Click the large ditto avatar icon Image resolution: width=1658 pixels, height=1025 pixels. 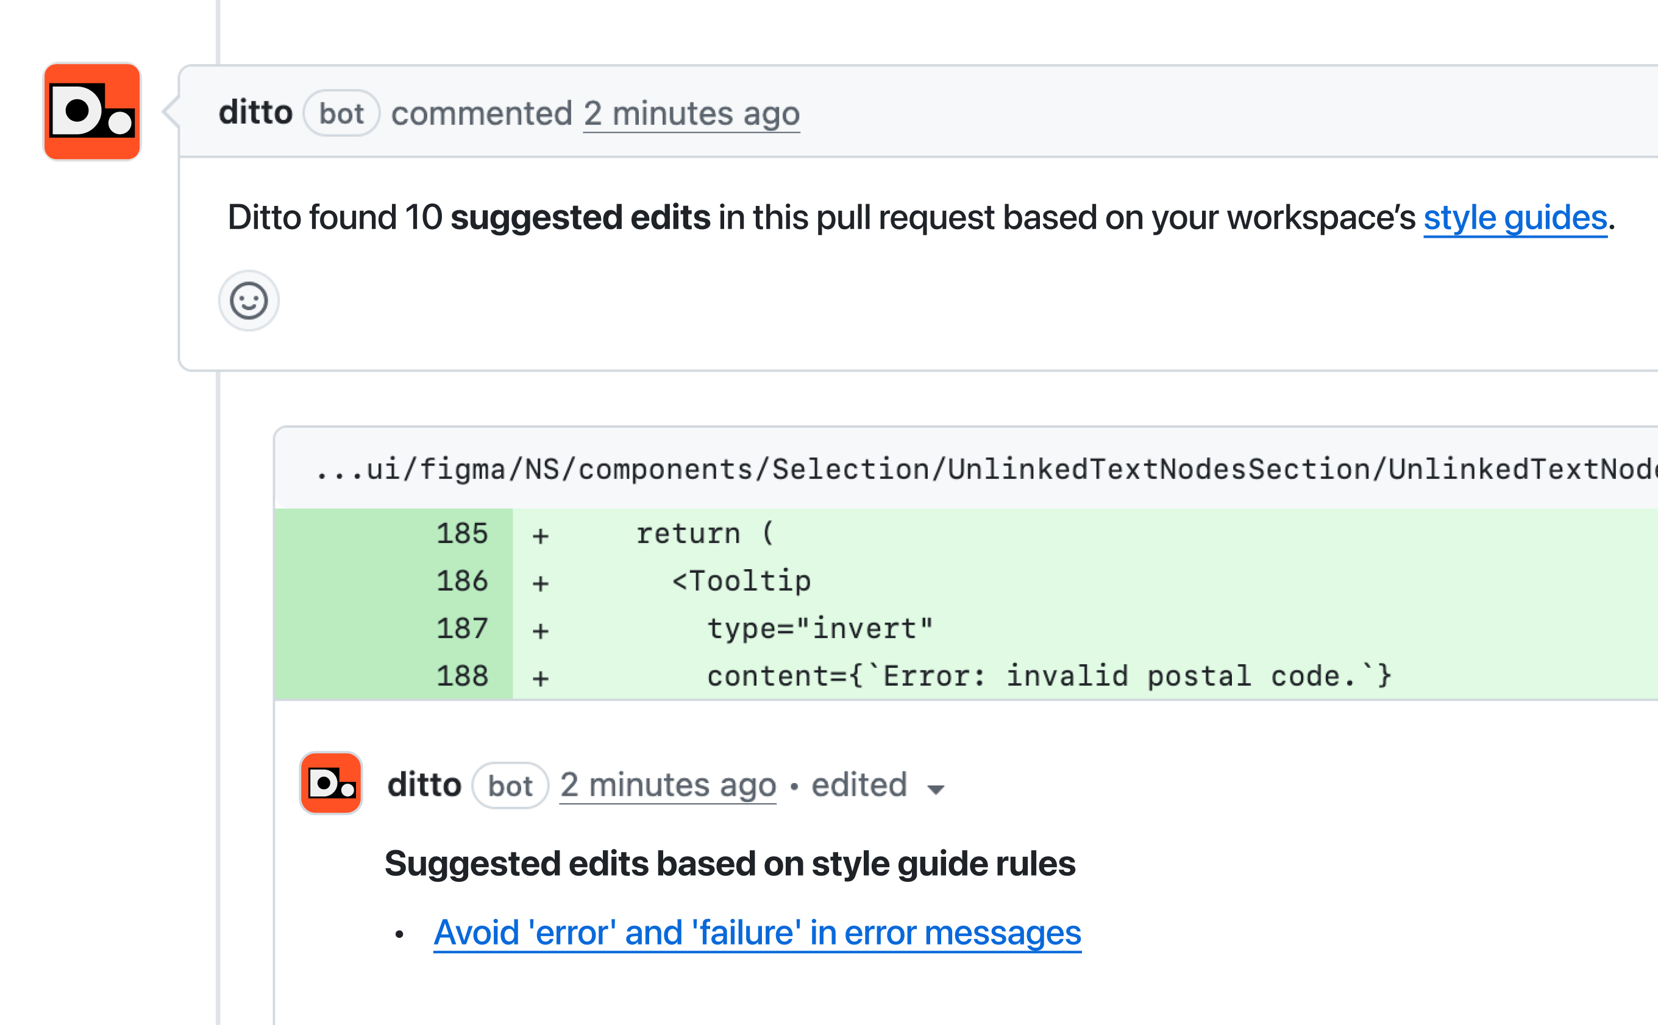92,112
